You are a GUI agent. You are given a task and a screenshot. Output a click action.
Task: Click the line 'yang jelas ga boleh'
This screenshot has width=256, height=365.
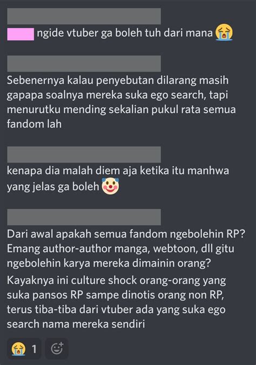[x=53, y=186]
